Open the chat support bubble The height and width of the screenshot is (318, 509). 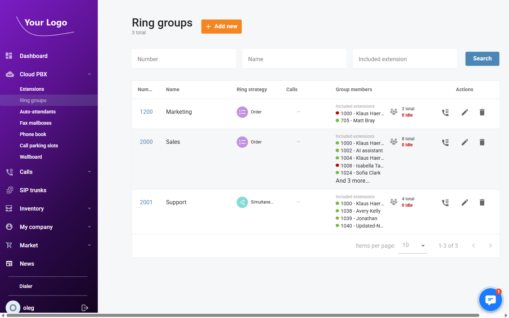[x=490, y=299]
